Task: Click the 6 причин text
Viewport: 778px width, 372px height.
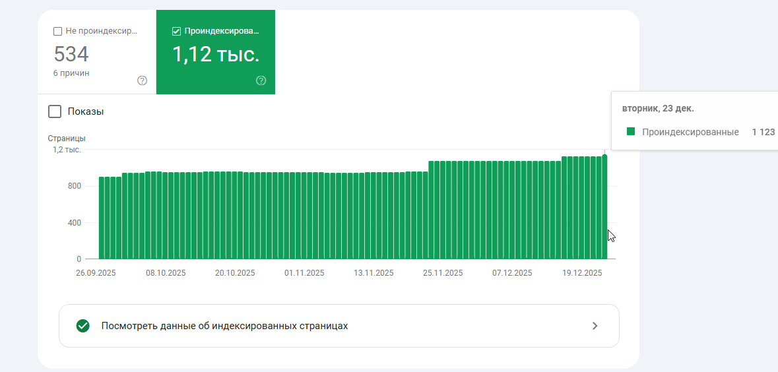Action: pyautogui.click(x=71, y=73)
